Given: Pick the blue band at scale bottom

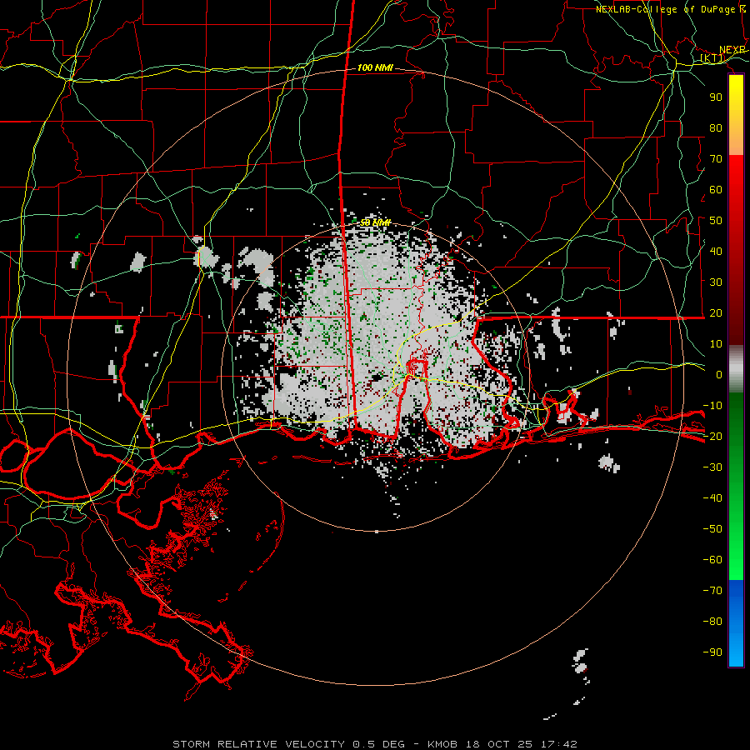Looking at the screenshot, I should tap(736, 623).
